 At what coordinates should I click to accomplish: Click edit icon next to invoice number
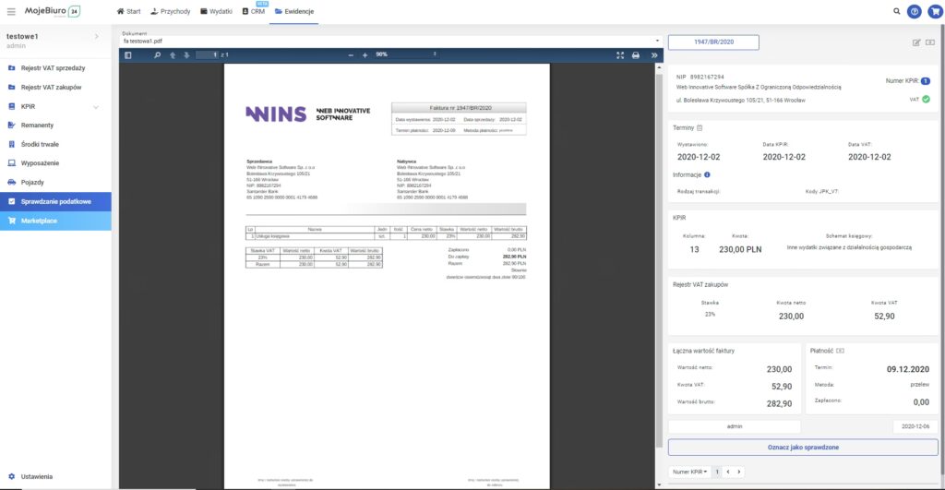pos(915,42)
